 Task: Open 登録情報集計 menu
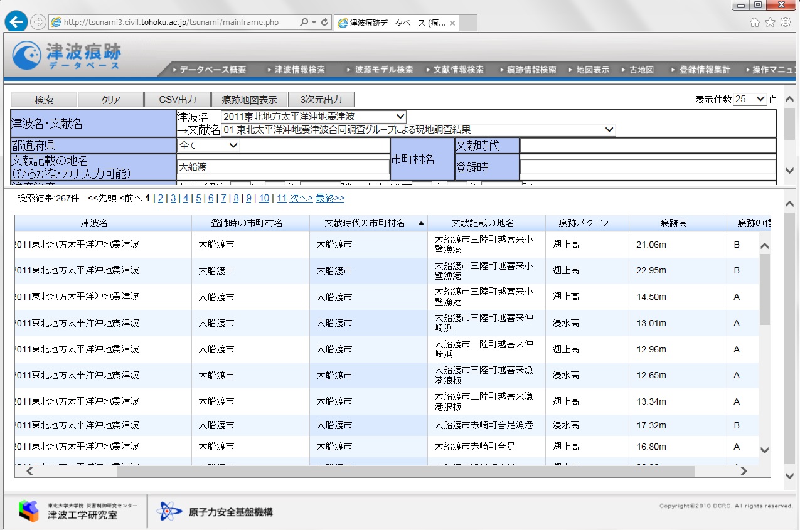tap(700, 70)
